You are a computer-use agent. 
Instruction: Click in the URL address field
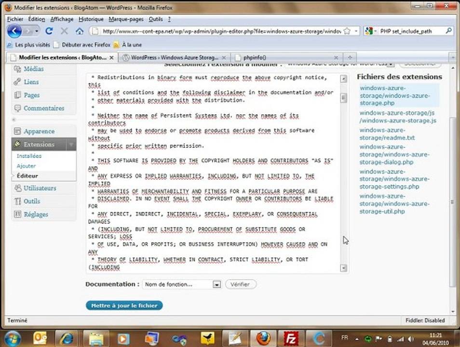[x=221, y=31]
